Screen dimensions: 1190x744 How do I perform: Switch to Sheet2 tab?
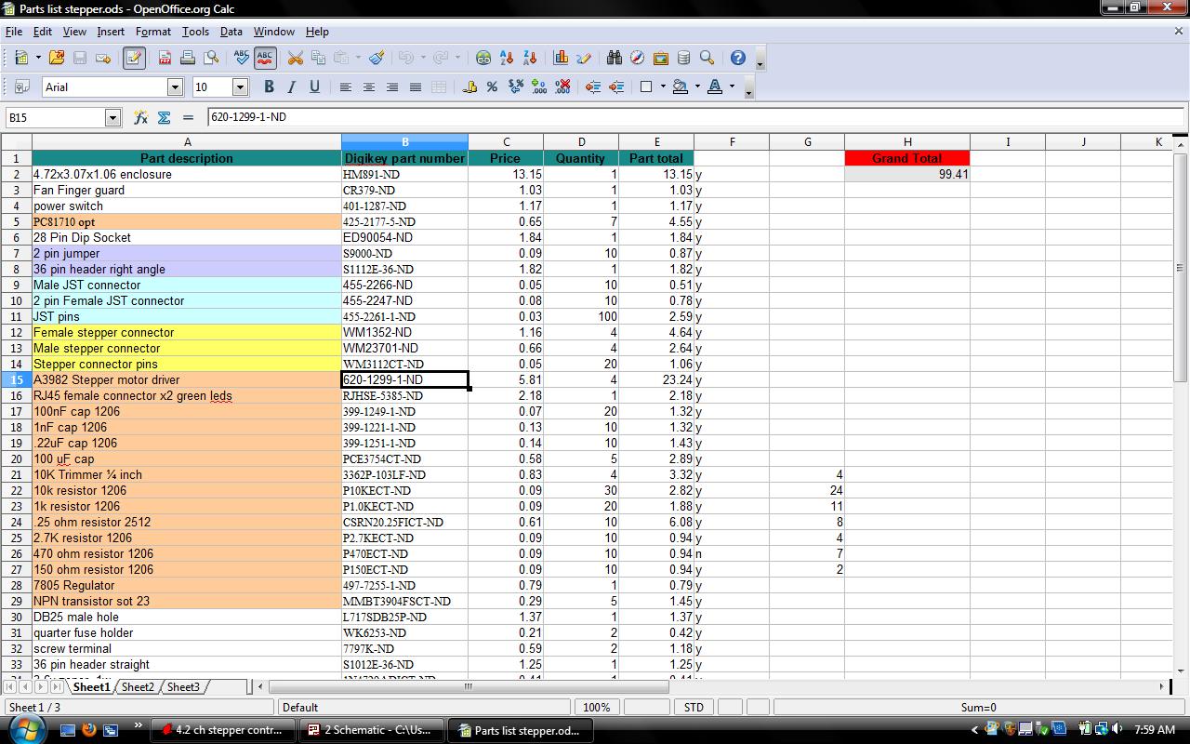(138, 687)
